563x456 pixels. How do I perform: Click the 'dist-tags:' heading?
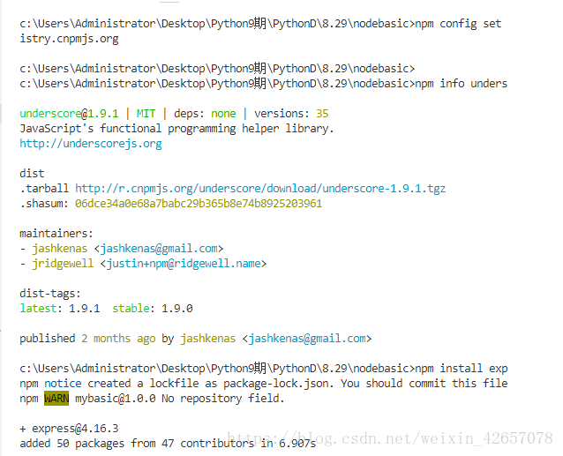pyautogui.click(x=50, y=293)
